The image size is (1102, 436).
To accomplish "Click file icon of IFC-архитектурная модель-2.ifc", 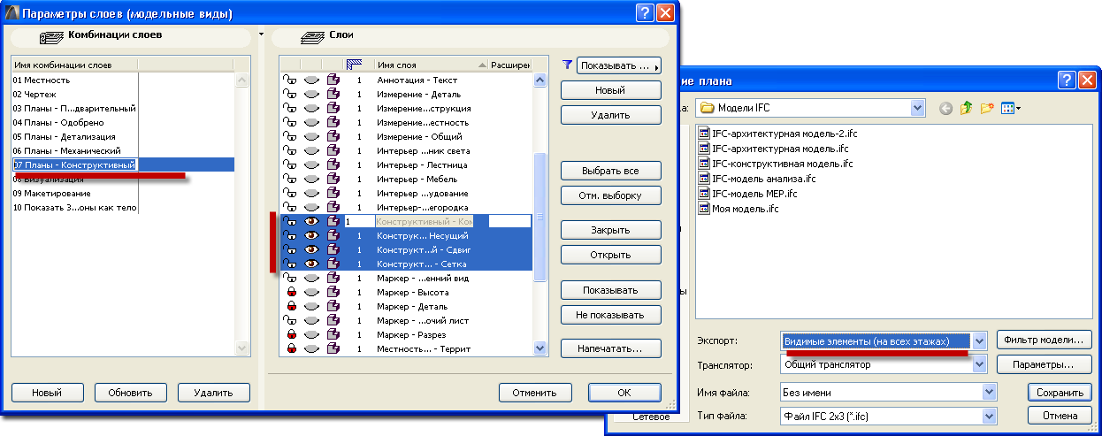I will coord(704,133).
